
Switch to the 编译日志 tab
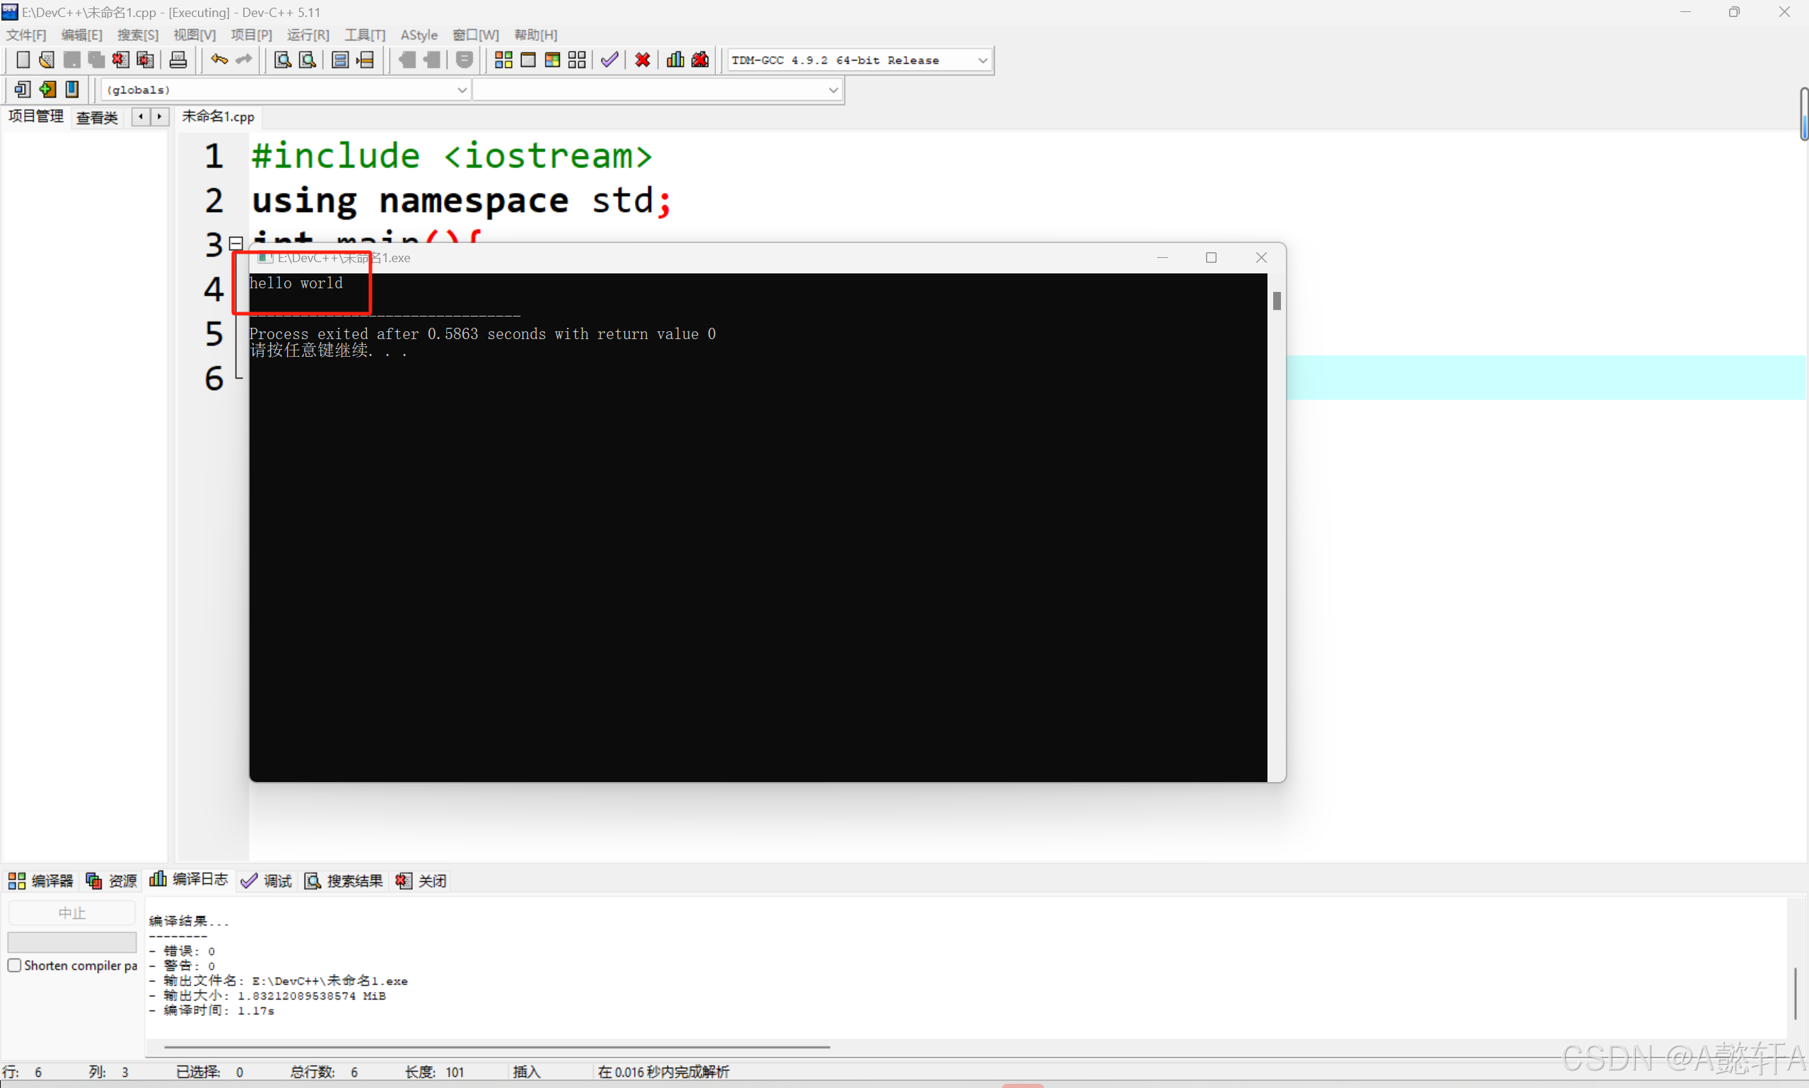[x=189, y=879]
